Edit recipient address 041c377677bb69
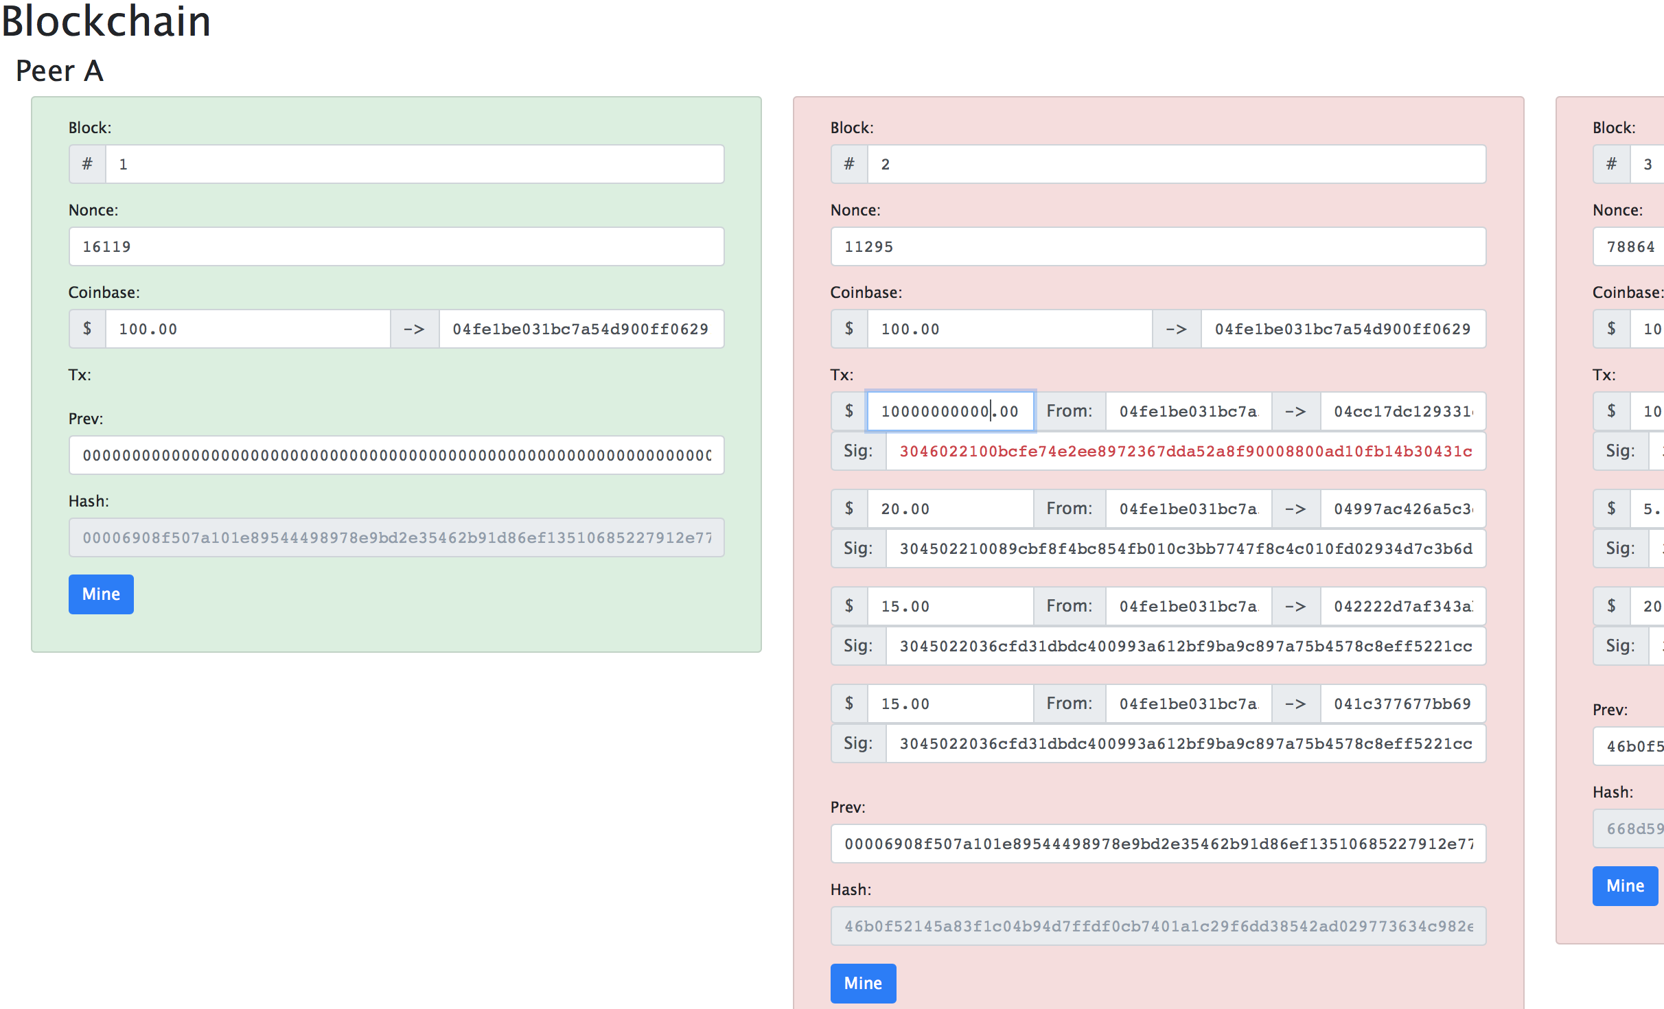 tap(1403, 704)
